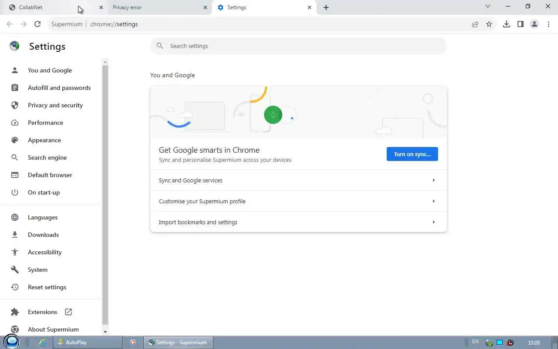Click On start-up power icon
Image resolution: width=558 pixels, height=349 pixels.
pos(15,192)
